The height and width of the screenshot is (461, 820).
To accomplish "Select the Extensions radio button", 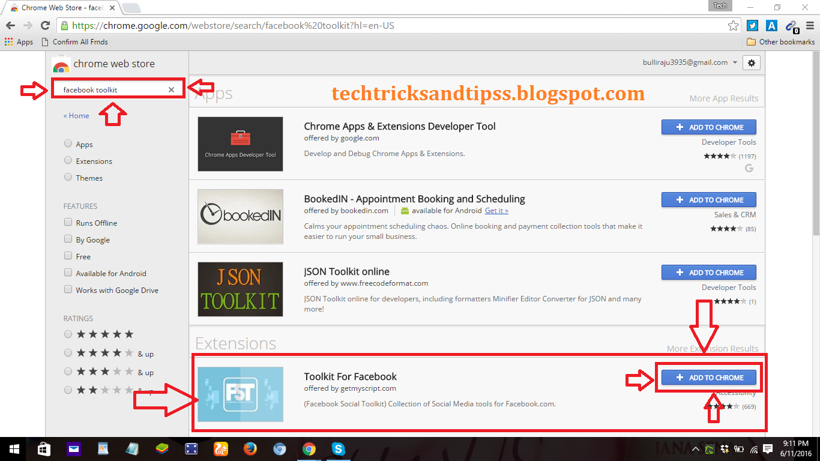I will click(x=68, y=161).
